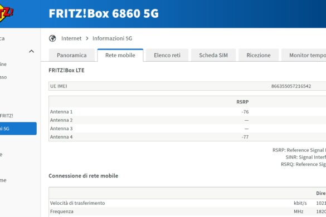Click the RSRP column header
This screenshot has width=326, height=217.
(x=242, y=102)
